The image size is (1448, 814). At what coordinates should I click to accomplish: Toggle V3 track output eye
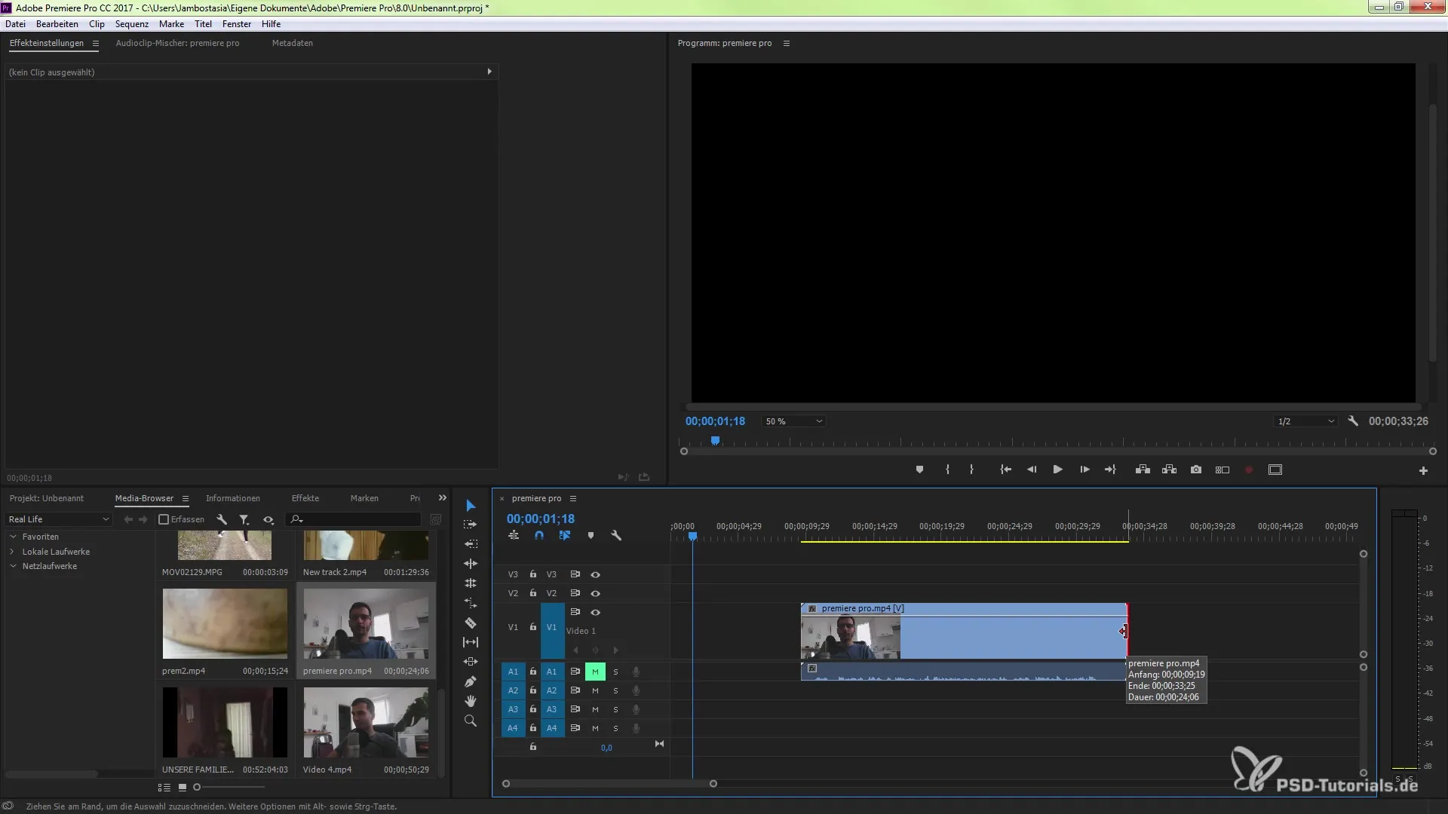point(596,574)
